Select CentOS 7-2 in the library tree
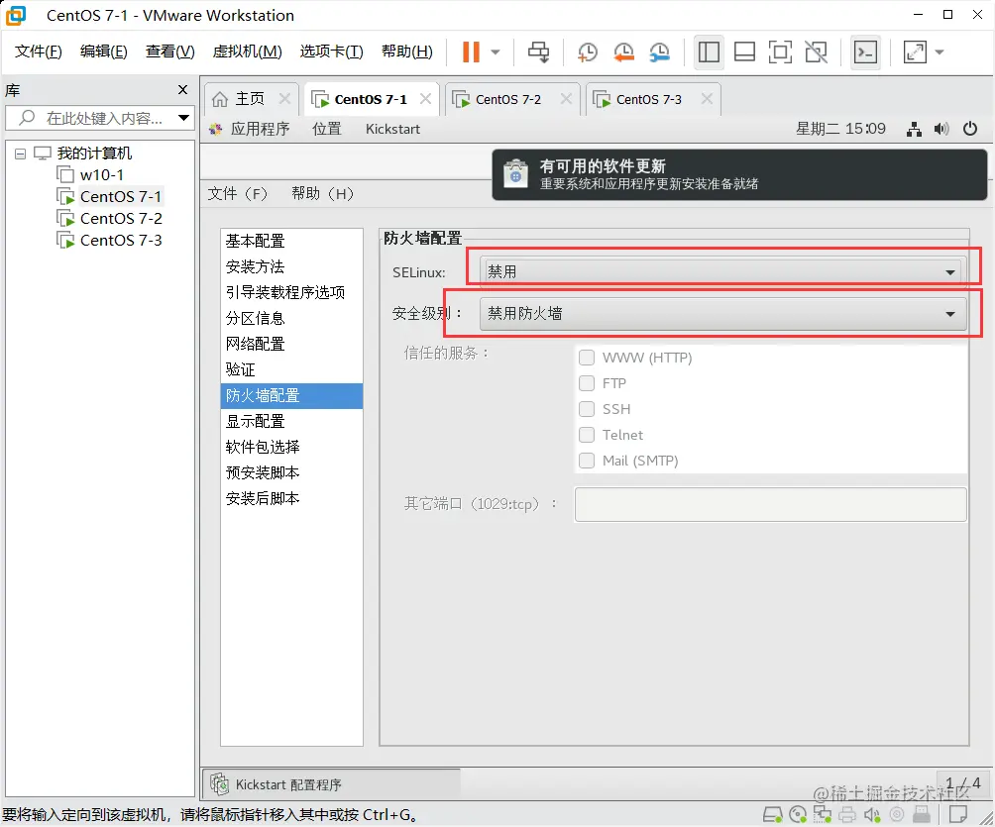 [x=121, y=219]
